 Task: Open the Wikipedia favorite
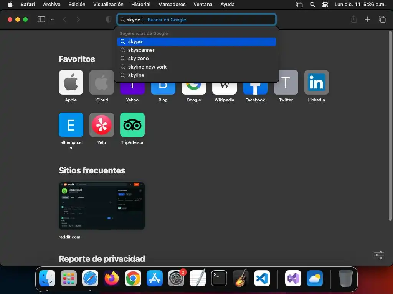tap(224, 88)
